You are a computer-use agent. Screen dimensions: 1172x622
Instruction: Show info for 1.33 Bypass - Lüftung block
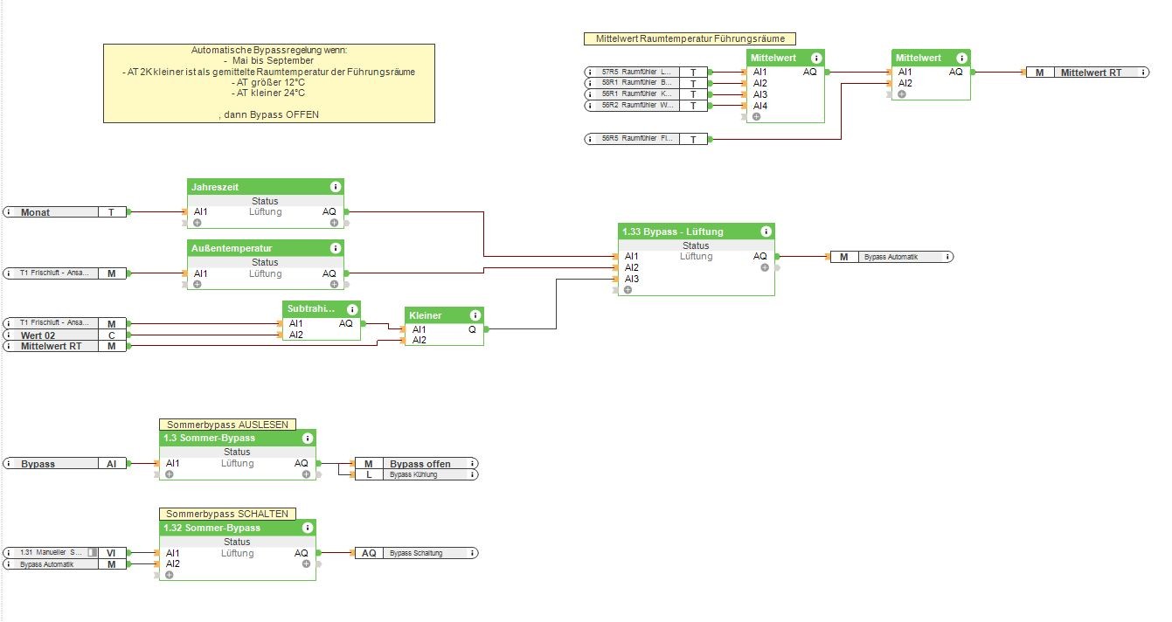click(766, 232)
